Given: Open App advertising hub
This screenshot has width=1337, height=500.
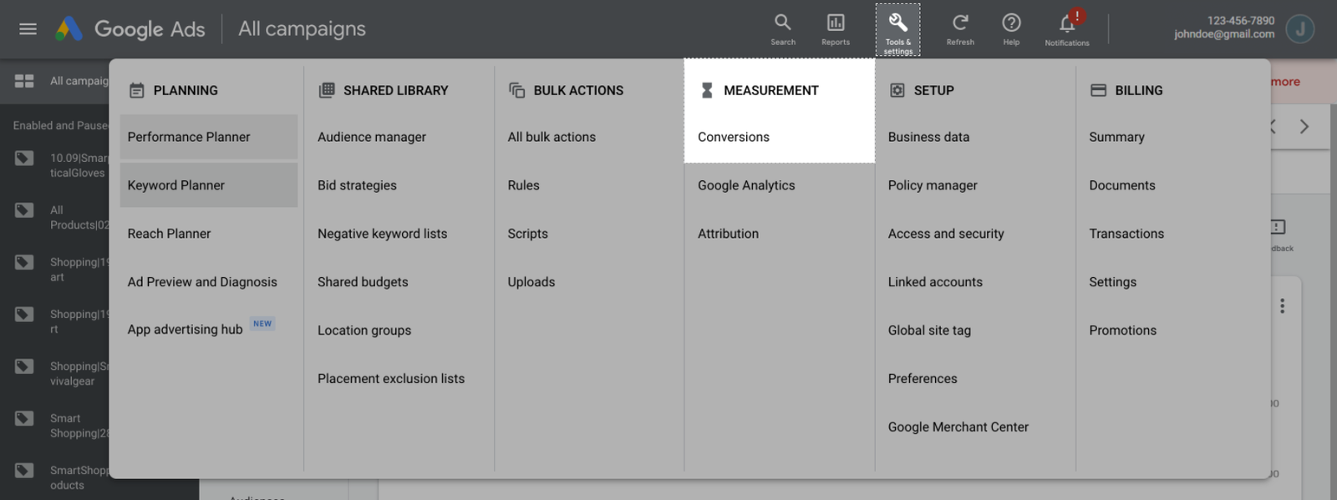Looking at the screenshot, I should pos(186,330).
